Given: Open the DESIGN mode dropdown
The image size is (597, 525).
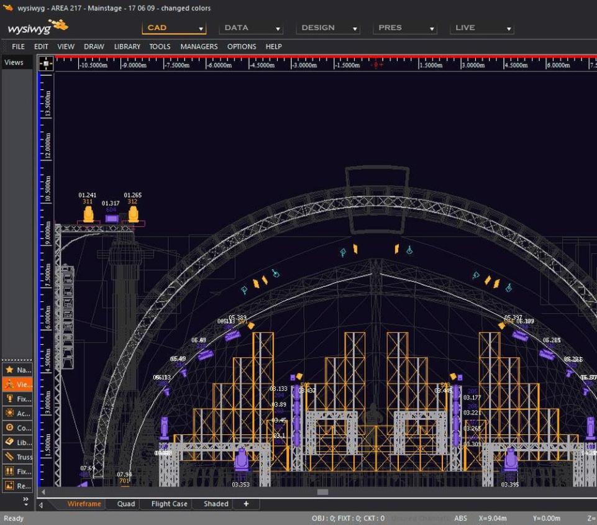Looking at the screenshot, I should coord(328,28).
